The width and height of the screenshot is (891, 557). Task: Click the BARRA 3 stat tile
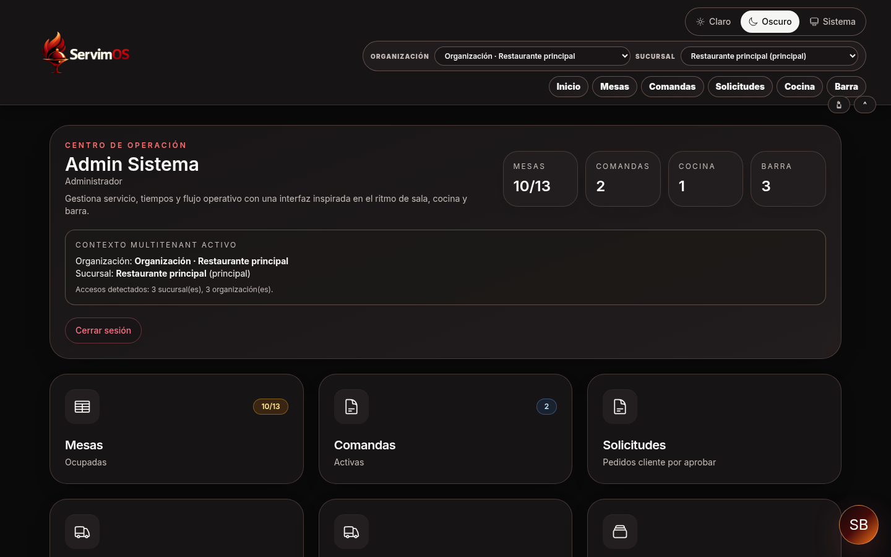[788, 179]
